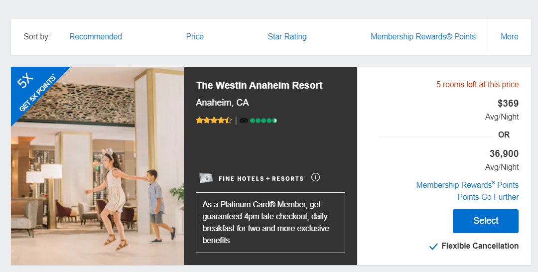Click the $369 average nightly price

point(508,103)
